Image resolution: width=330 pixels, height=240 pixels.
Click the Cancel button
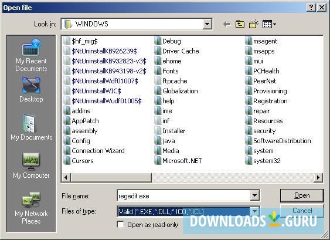[302, 211]
